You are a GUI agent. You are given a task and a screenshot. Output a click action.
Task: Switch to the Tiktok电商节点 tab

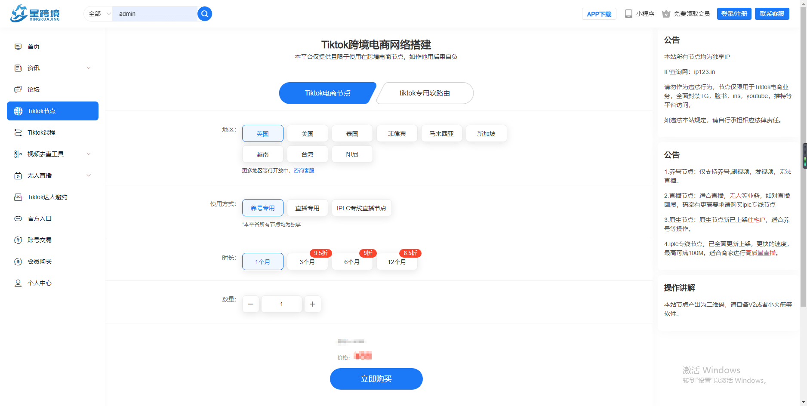328,93
